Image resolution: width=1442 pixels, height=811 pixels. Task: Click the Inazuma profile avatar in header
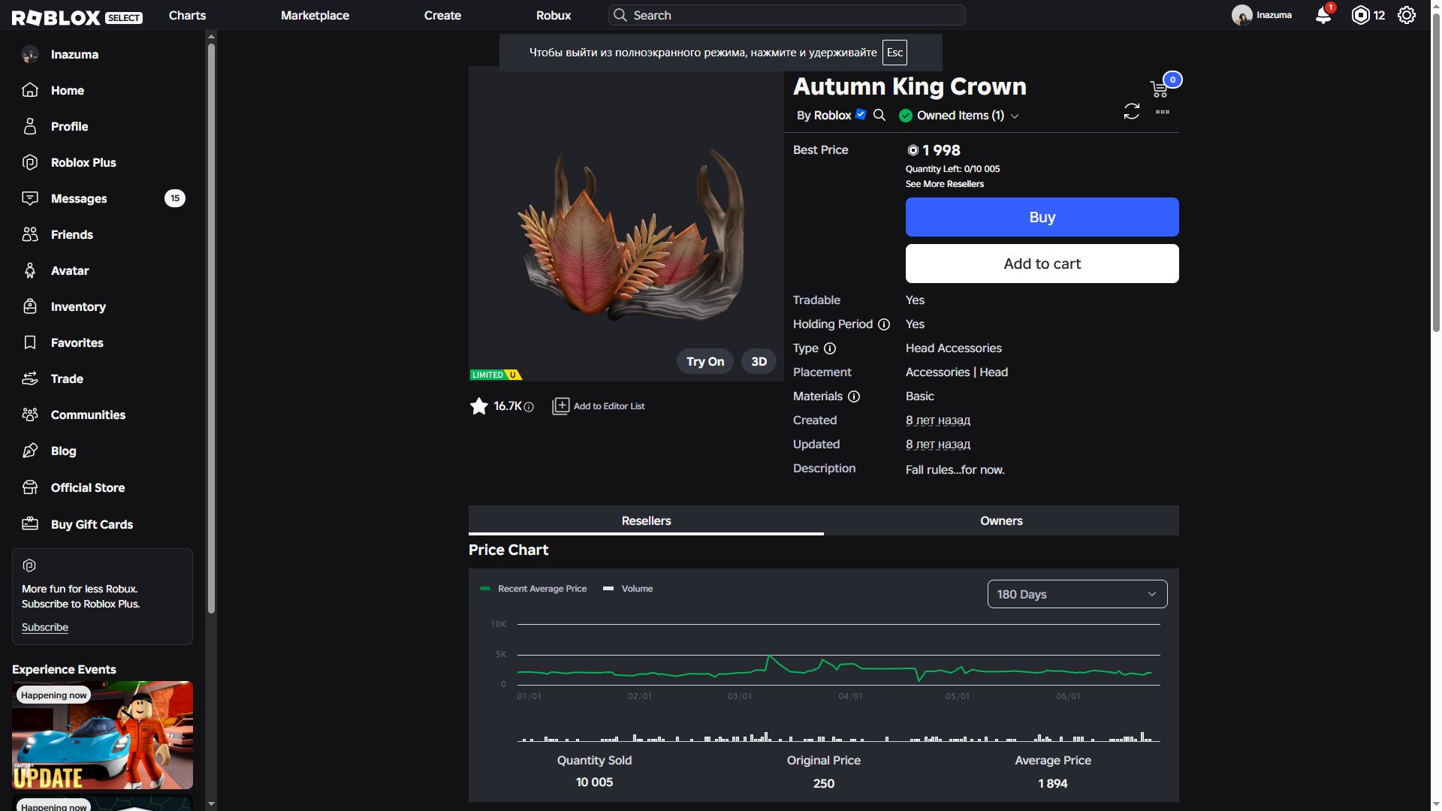[1241, 15]
